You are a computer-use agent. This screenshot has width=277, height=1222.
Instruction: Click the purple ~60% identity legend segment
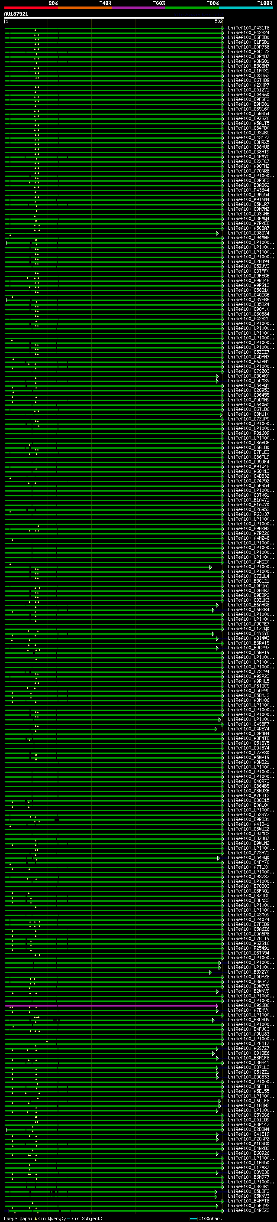click(139, 8)
